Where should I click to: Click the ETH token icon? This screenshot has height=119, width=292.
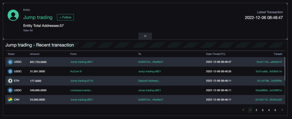[x=10, y=81]
